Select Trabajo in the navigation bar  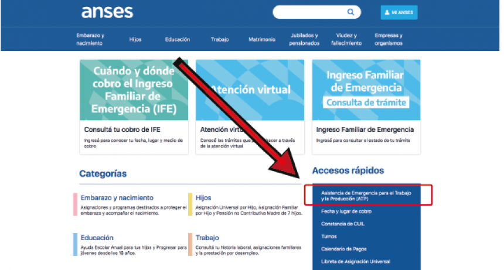220,39
